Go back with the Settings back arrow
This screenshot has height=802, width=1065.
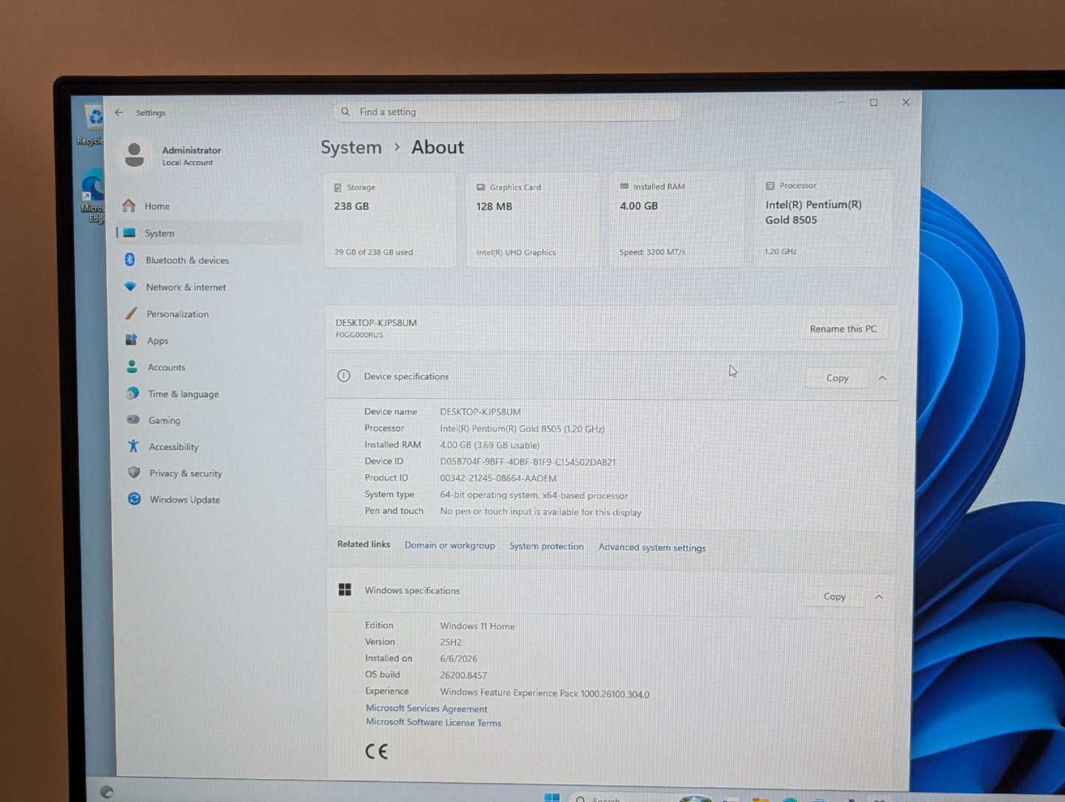tap(119, 112)
